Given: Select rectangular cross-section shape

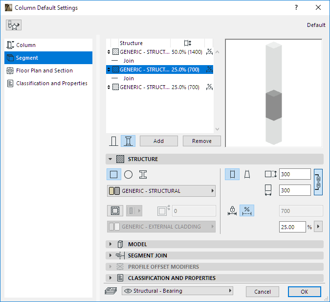Looking at the screenshot, I should click(114, 174).
